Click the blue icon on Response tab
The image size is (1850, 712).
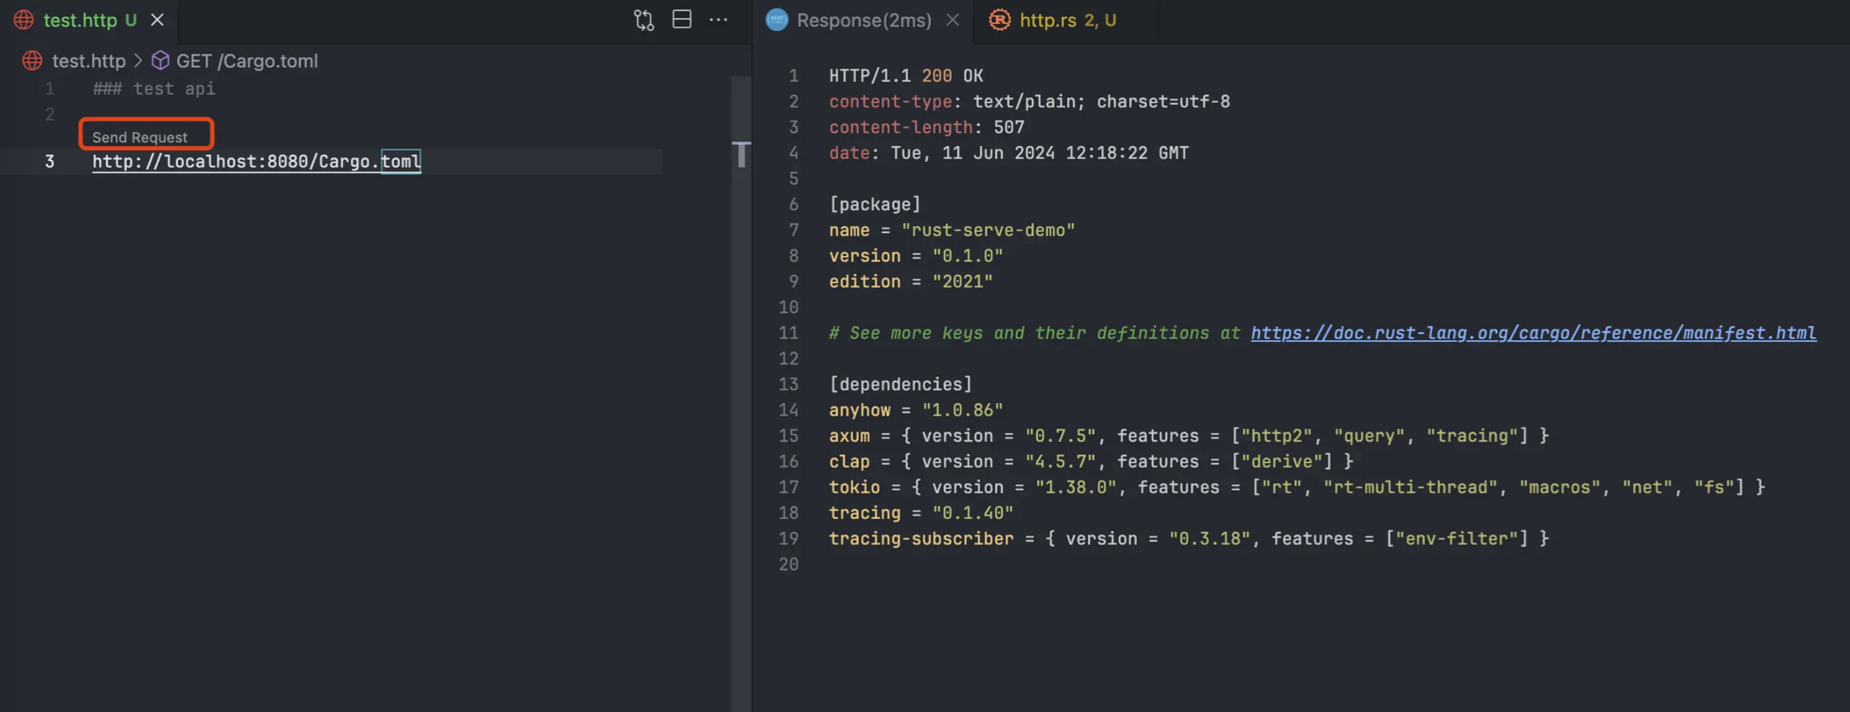776,20
